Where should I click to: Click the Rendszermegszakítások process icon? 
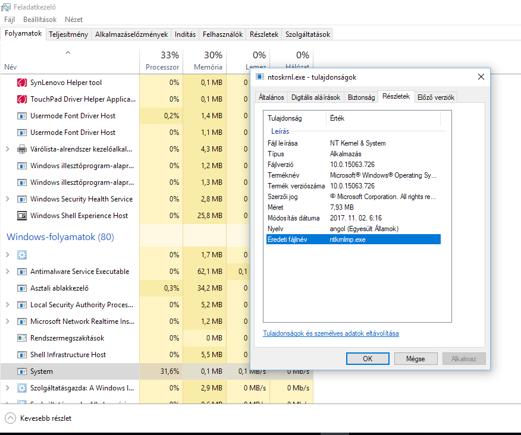(22, 338)
